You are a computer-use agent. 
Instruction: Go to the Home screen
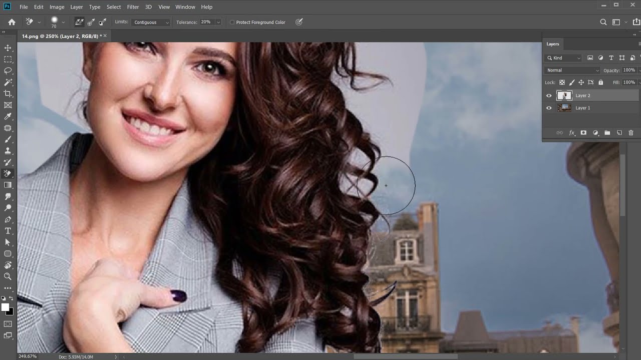pyautogui.click(x=12, y=22)
